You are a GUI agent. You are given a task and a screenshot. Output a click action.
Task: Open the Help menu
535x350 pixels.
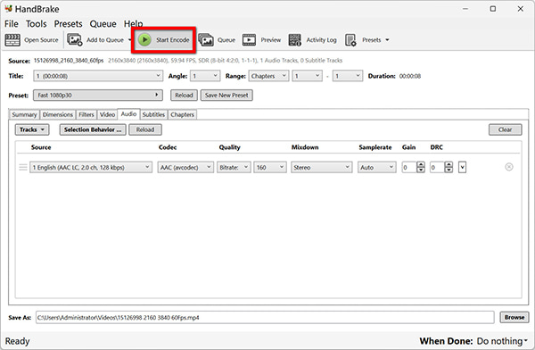click(133, 23)
